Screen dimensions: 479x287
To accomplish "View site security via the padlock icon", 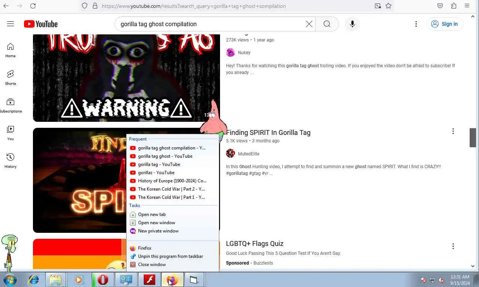I will (x=95, y=6).
